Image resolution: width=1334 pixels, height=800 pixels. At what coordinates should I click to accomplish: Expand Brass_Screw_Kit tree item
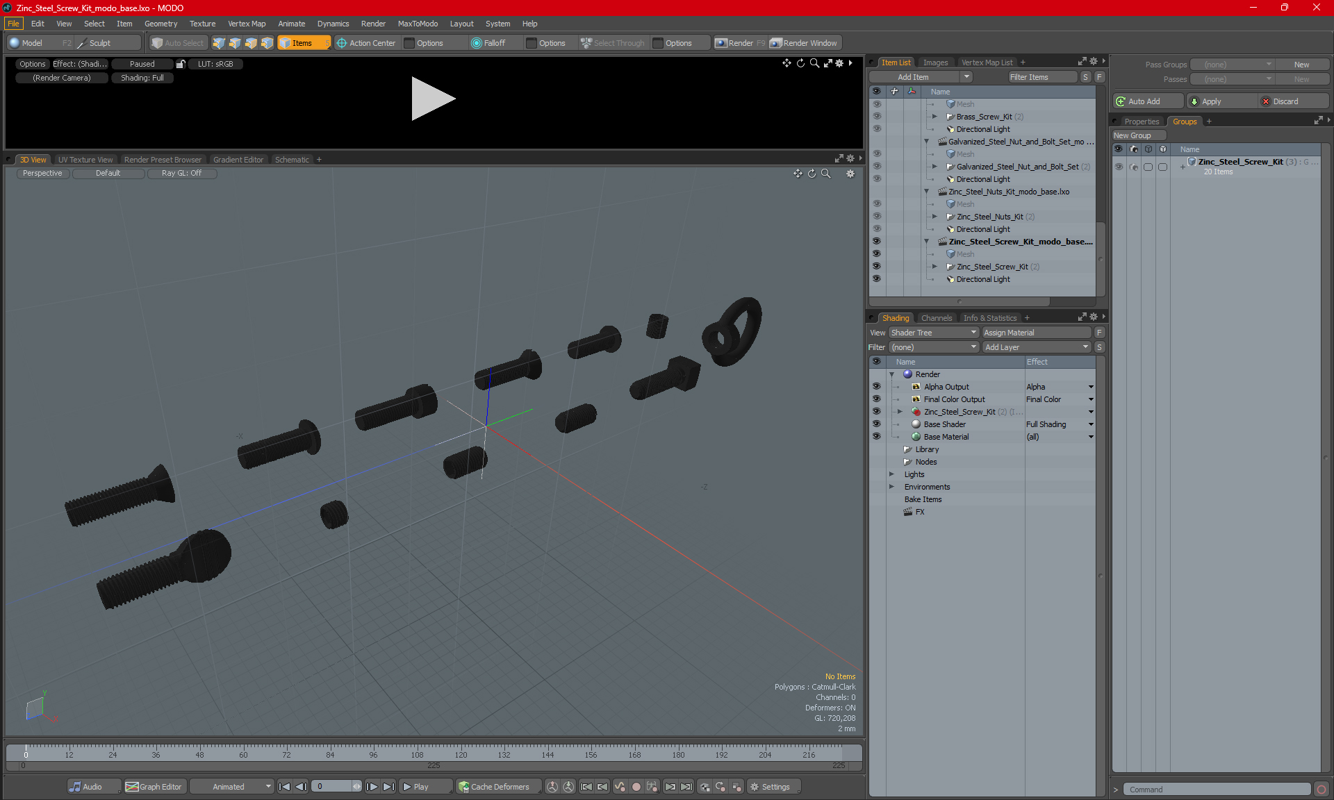pos(934,117)
